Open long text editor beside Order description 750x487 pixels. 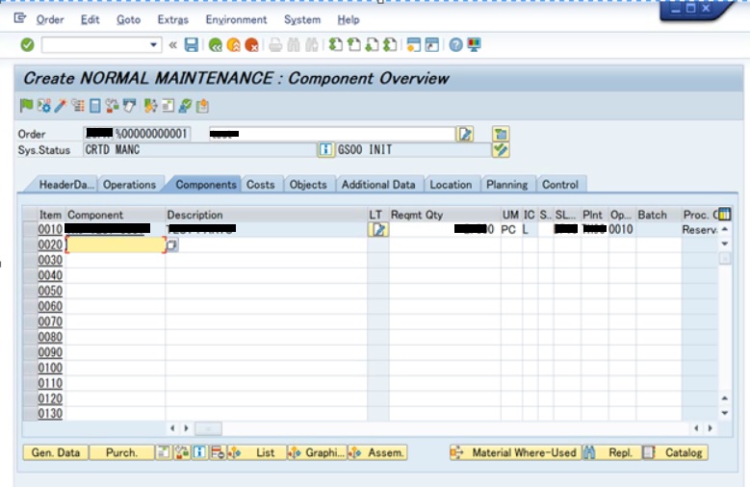pyautogui.click(x=466, y=134)
